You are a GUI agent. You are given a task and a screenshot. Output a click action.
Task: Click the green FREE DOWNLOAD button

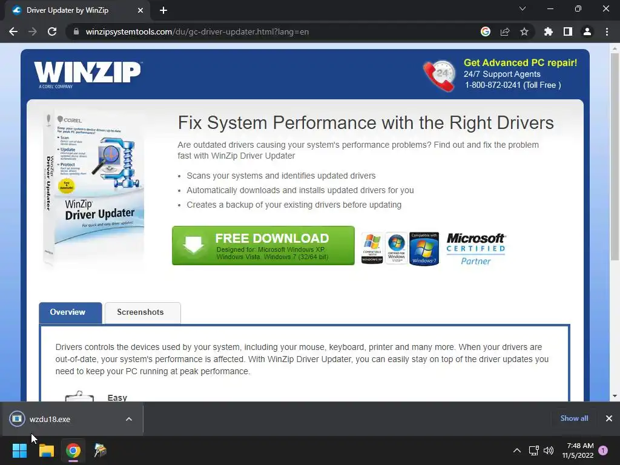click(x=263, y=246)
